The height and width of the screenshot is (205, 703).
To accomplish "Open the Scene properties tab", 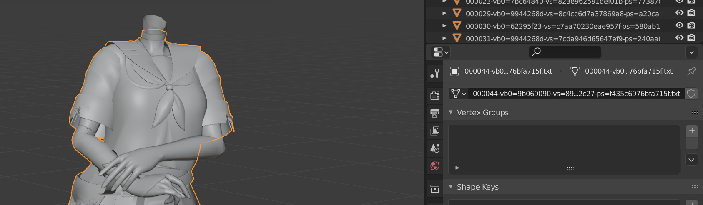I will click(434, 148).
